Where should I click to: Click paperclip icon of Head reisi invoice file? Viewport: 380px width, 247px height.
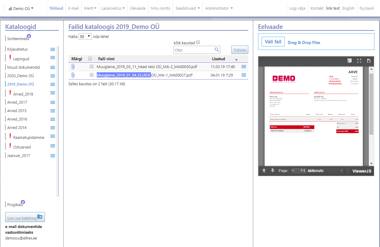coord(73,67)
